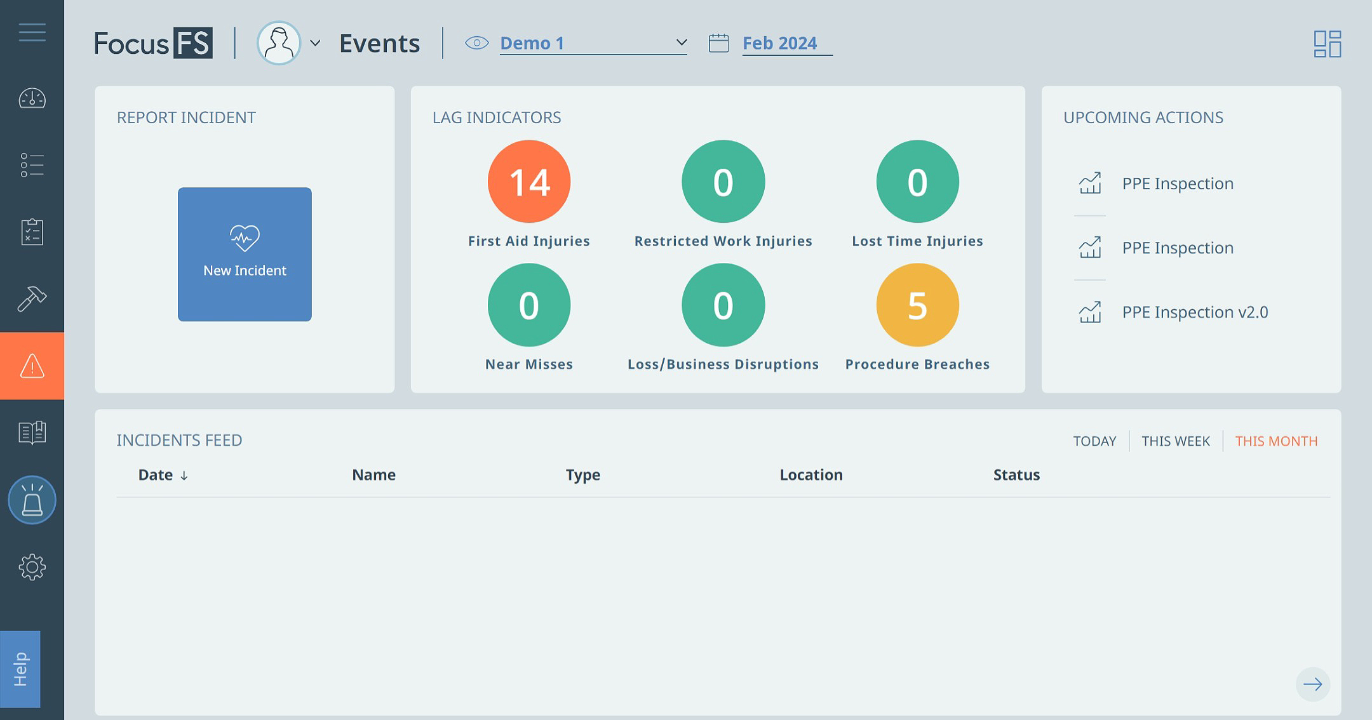Select the warning triangle Events icon
The image size is (1372, 720).
(32, 366)
